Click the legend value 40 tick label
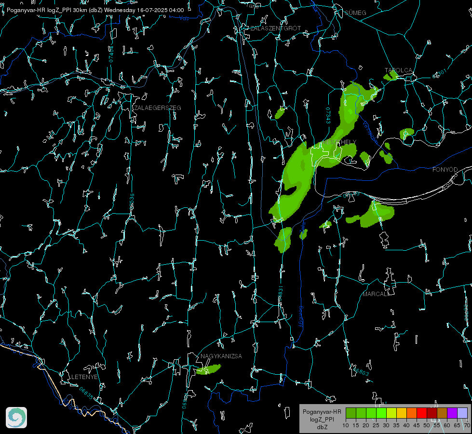 406,426
